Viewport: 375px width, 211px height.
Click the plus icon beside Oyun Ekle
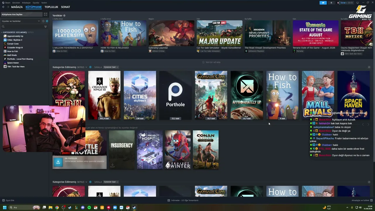pyautogui.click(x=4, y=200)
